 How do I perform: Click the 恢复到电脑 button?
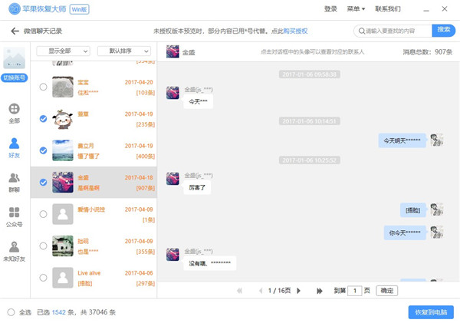pos(431,312)
